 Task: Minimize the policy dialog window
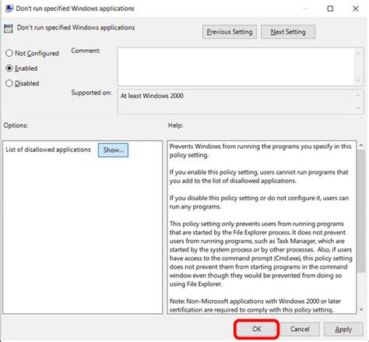coord(305,9)
